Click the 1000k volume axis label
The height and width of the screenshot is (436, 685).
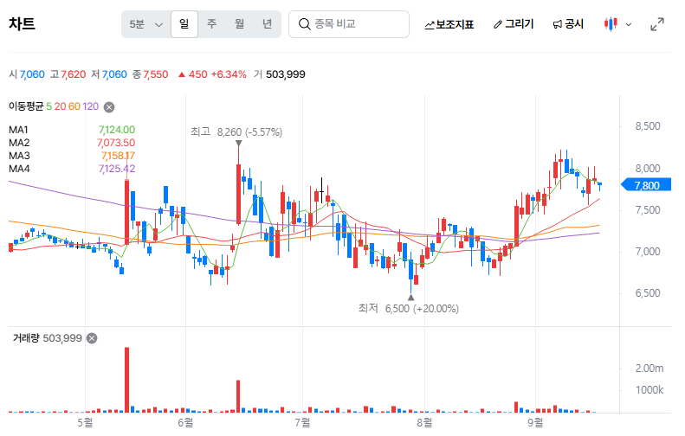649,390
